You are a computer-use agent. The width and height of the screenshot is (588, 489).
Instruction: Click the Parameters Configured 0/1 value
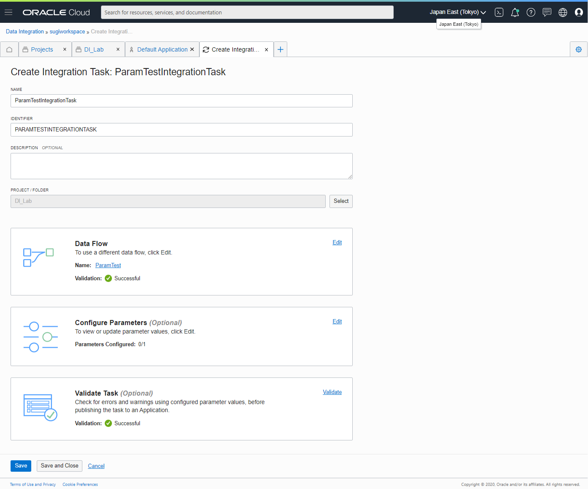tap(142, 344)
